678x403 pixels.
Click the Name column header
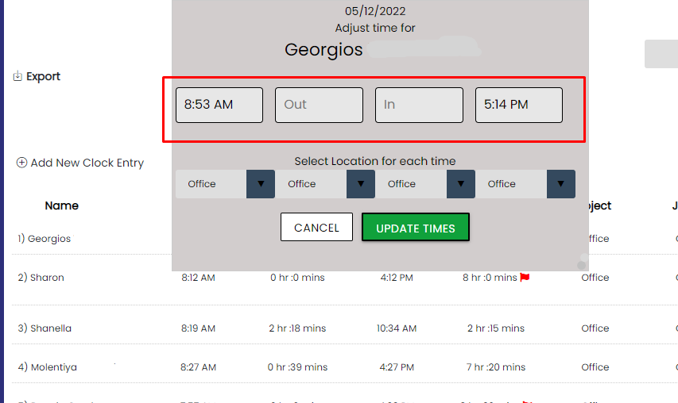tap(61, 205)
